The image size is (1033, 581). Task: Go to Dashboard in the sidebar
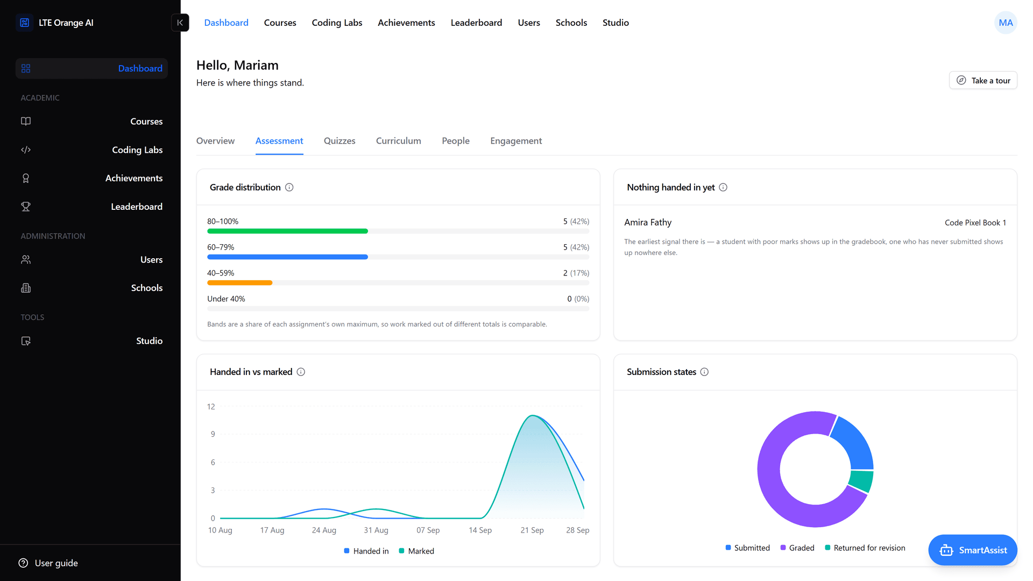pyautogui.click(x=91, y=68)
